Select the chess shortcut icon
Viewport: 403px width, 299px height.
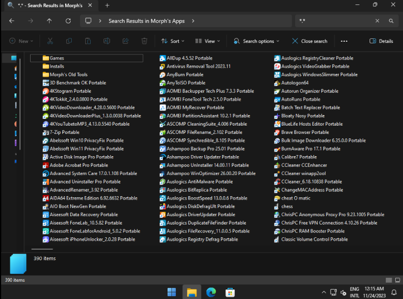(x=277, y=207)
